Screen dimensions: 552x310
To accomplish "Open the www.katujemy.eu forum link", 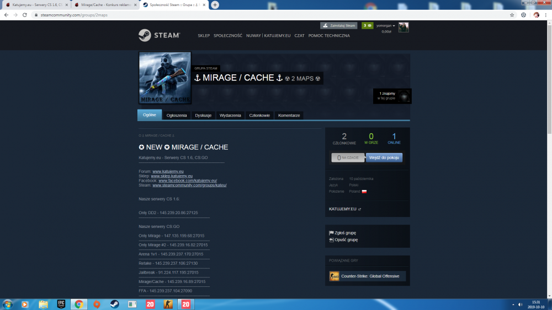I will click(168, 171).
